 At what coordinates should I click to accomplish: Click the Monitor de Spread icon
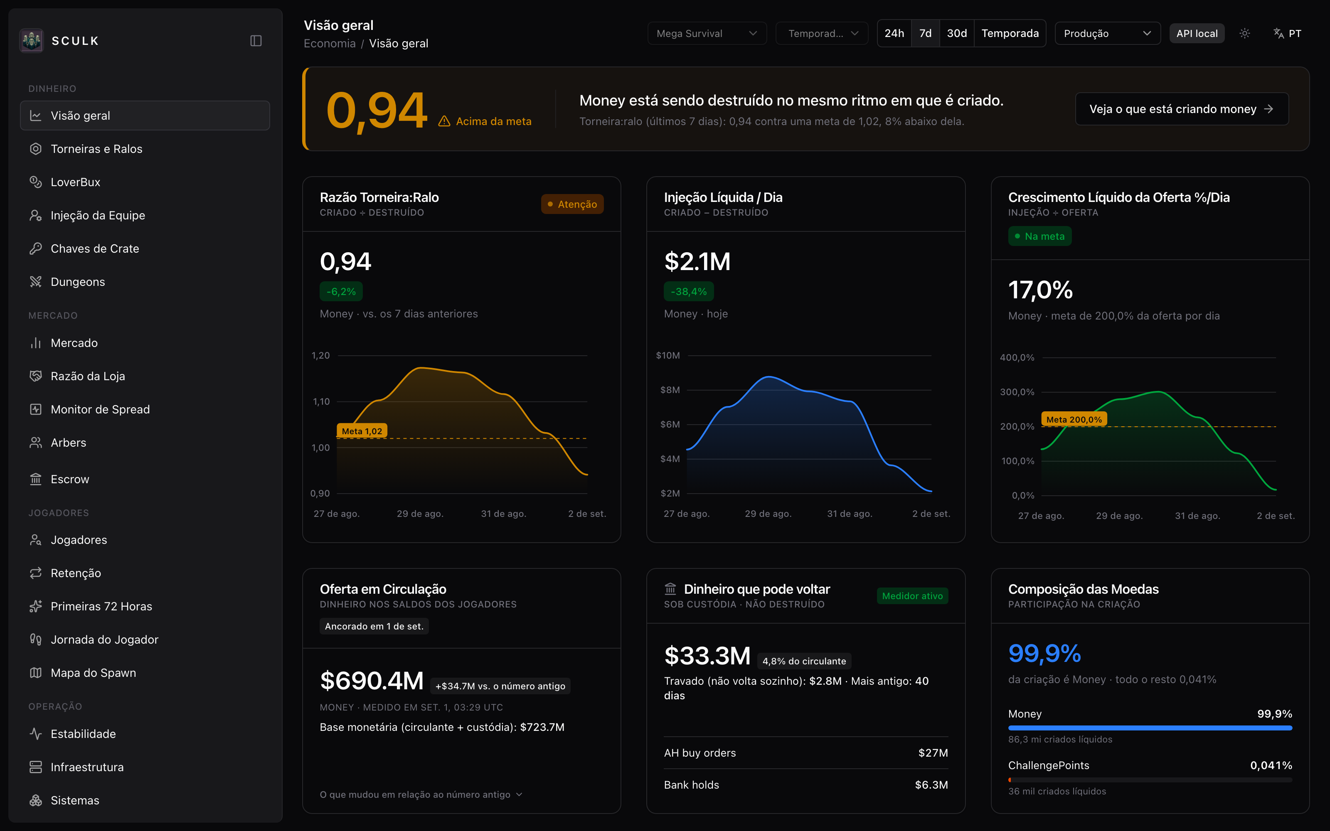[36, 409]
